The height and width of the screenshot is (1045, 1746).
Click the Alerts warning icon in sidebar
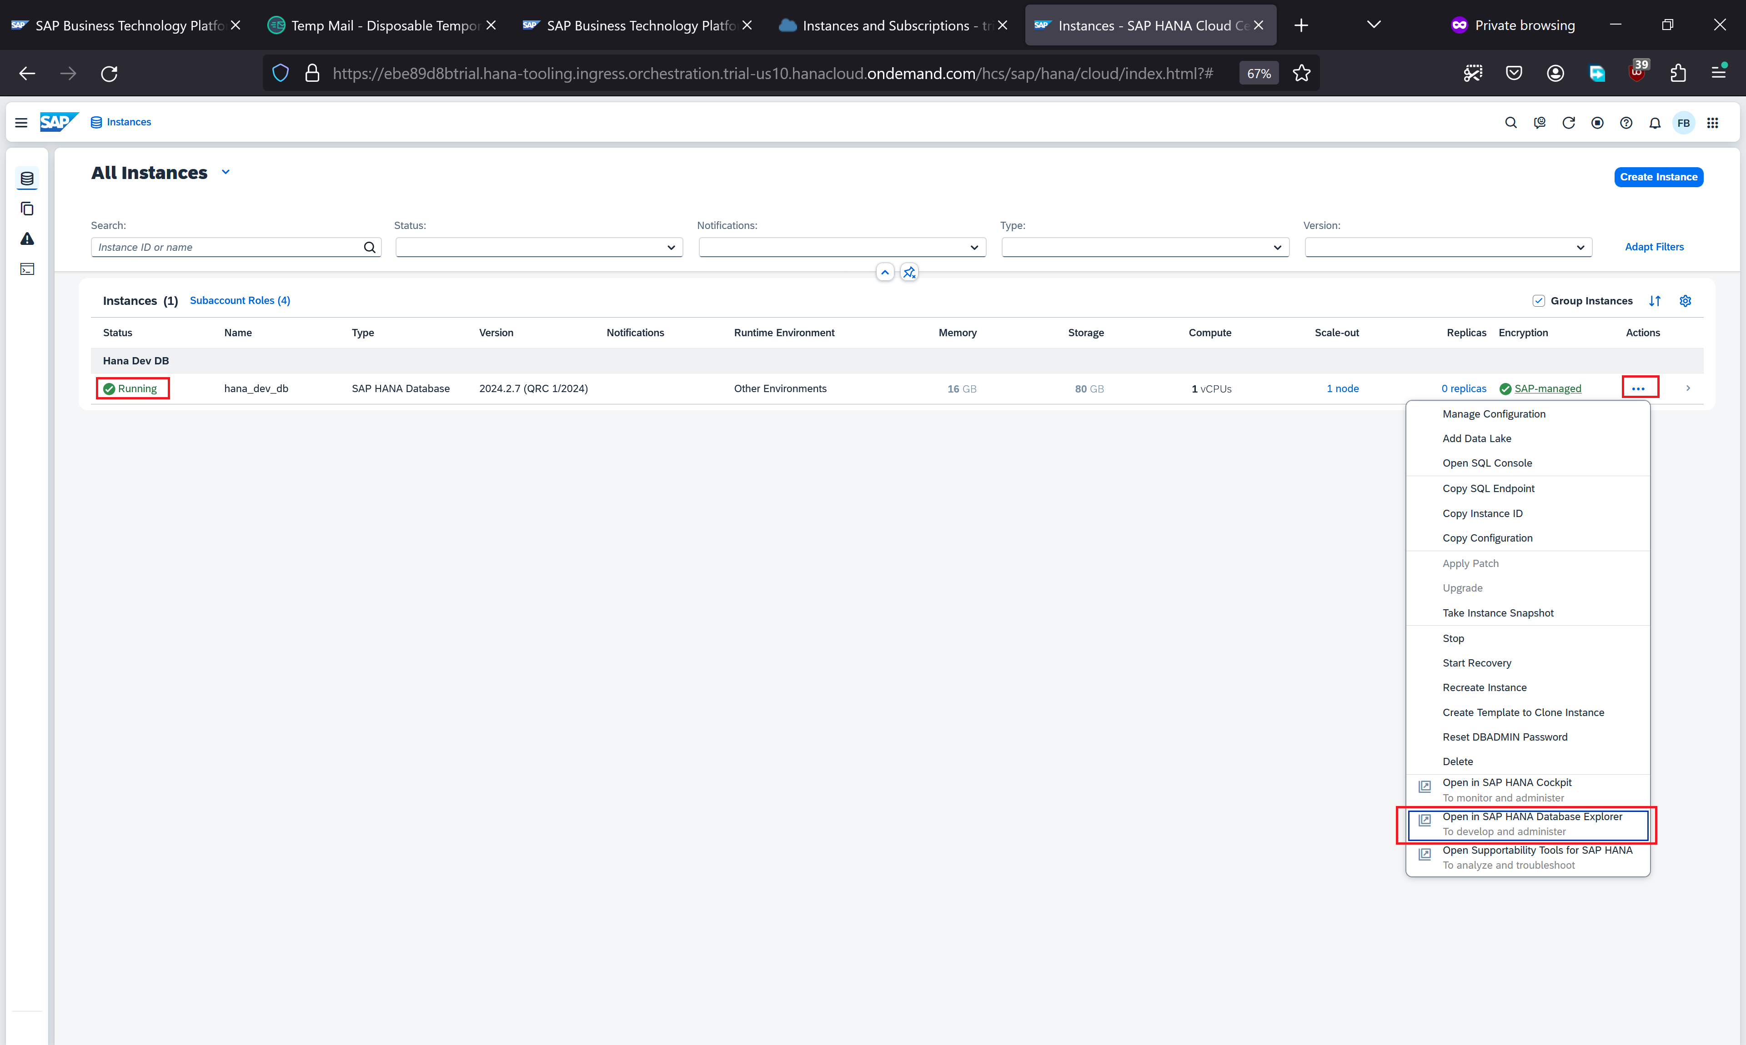pyautogui.click(x=27, y=239)
